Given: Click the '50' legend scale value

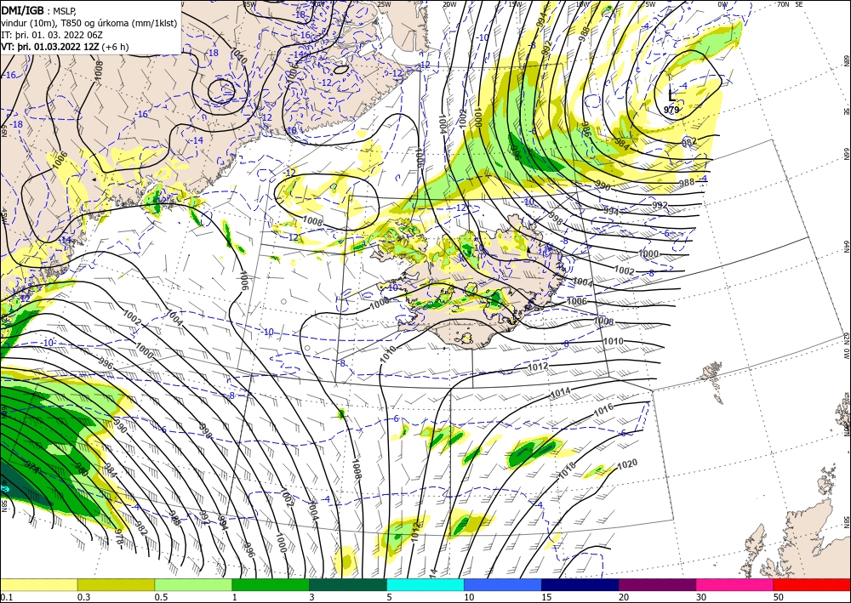Looking at the screenshot, I should tap(779, 597).
